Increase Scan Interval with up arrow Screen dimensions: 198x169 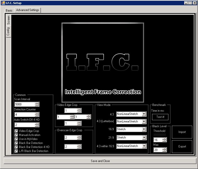pos(37,103)
